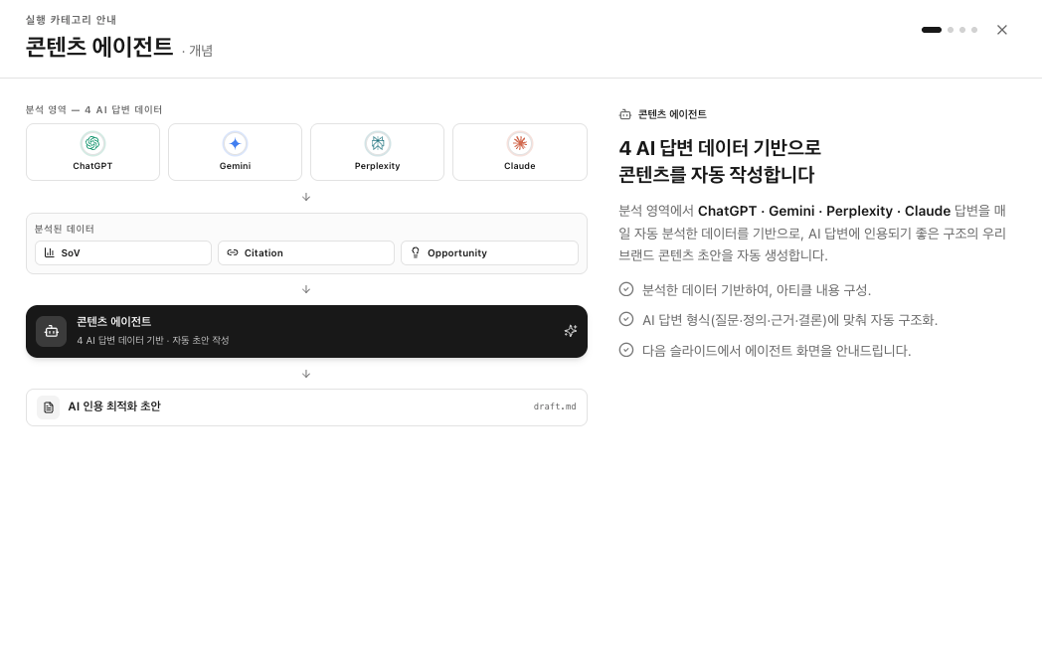
Task: Go to the second slide dot
Action: pyautogui.click(x=951, y=30)
